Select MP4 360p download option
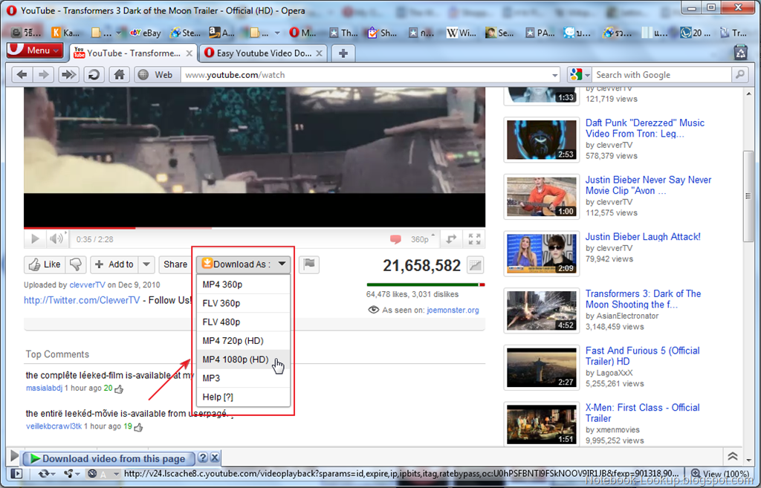The height and width of the screenshot is (488, 761). (x=243, y=284)
